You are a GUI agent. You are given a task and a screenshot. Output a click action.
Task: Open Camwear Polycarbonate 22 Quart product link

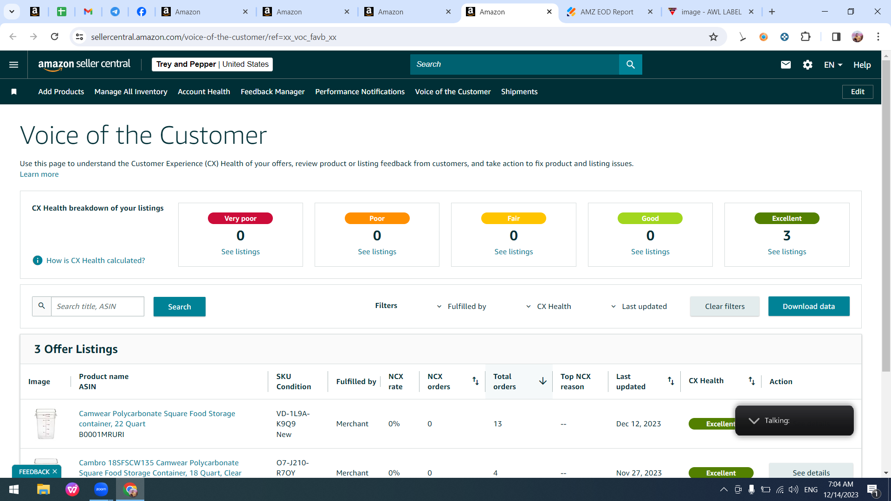pos(157,418)
